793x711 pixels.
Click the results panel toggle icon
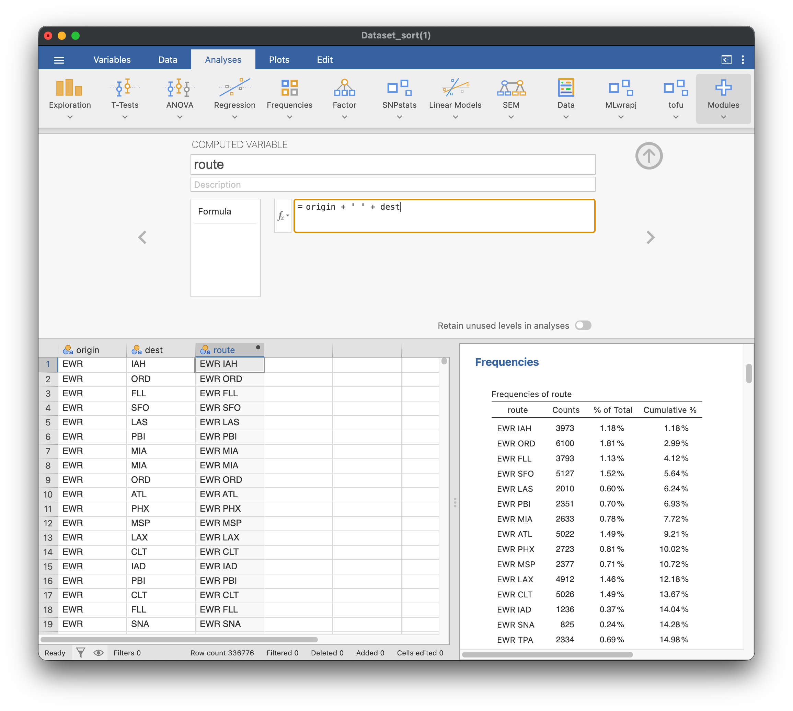pyautogui.click(x=726, y=59)
